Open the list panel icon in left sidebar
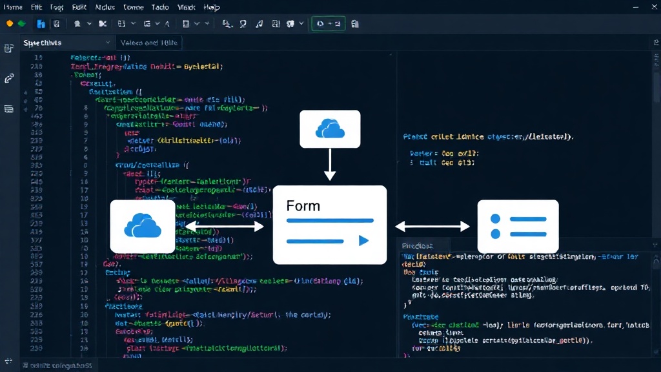The image size is (661, 372). (9, 109)
